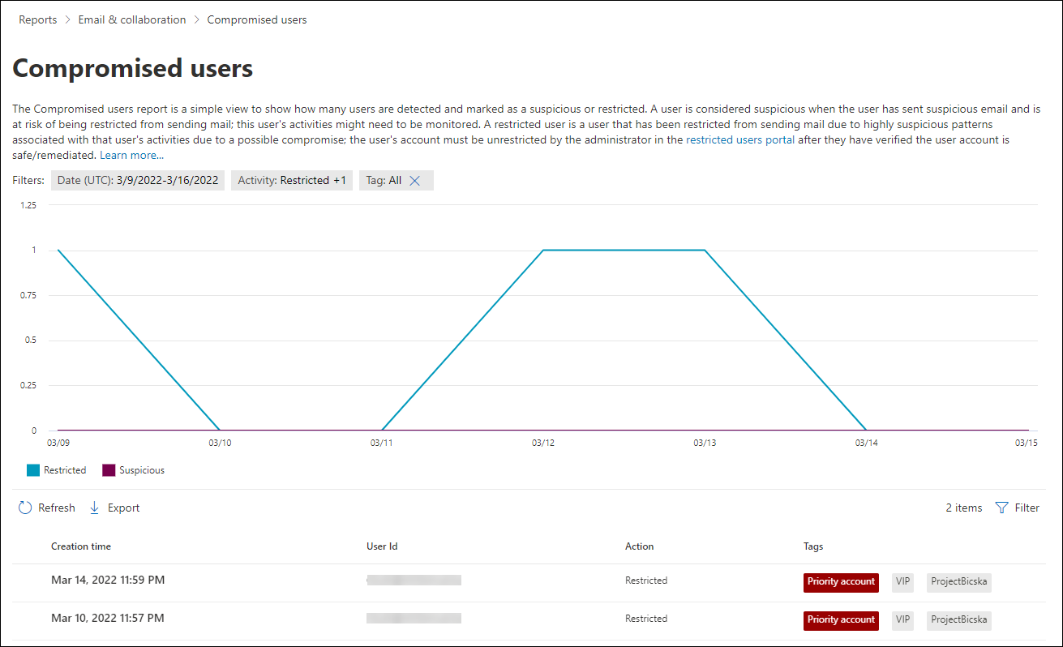Screen dimensions: 1063x647
Task: Click the Filter funnel icon
Action: click(x=1001, y=508)
